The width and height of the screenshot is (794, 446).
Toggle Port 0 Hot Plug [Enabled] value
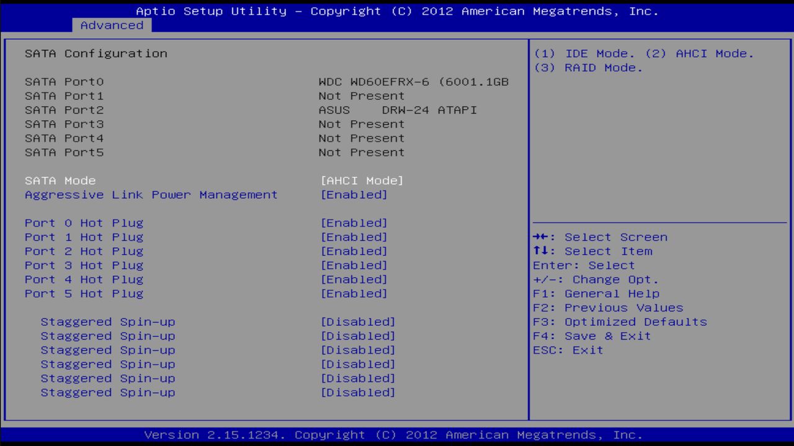point(354,223)
